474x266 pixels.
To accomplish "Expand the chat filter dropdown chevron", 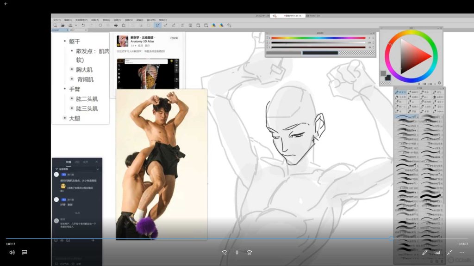I will (98, 169).
